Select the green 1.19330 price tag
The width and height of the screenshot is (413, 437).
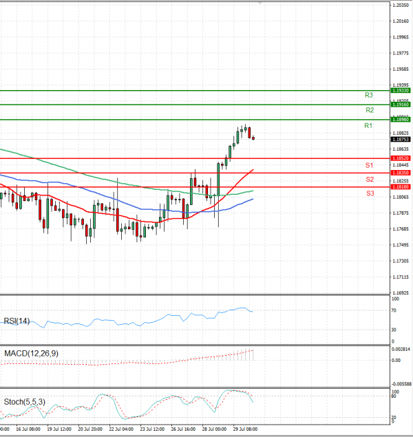coord(401,91)
